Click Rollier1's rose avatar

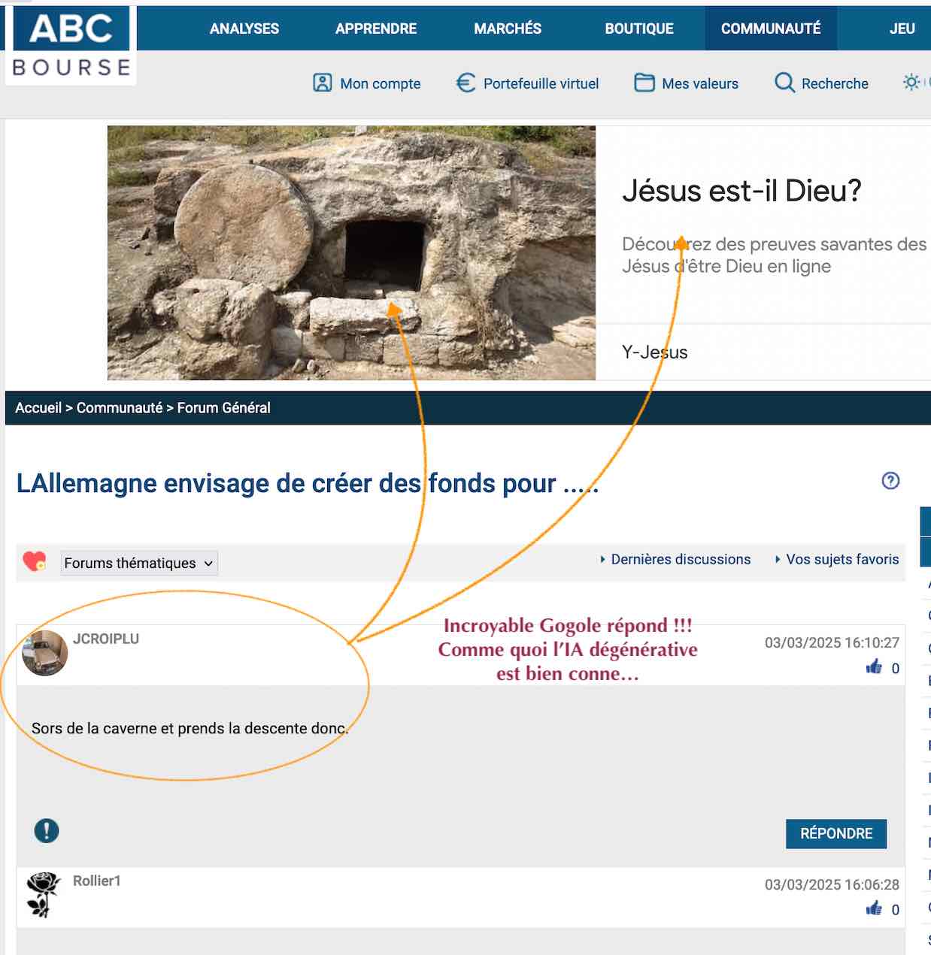tap(43, 895)
